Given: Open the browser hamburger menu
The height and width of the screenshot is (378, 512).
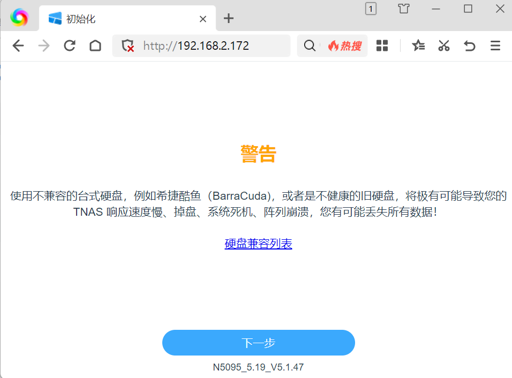Looking at the screenshot, I should click(495, 46).
